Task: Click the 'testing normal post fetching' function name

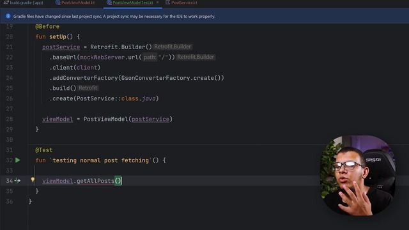Action: tap(101, 160)
